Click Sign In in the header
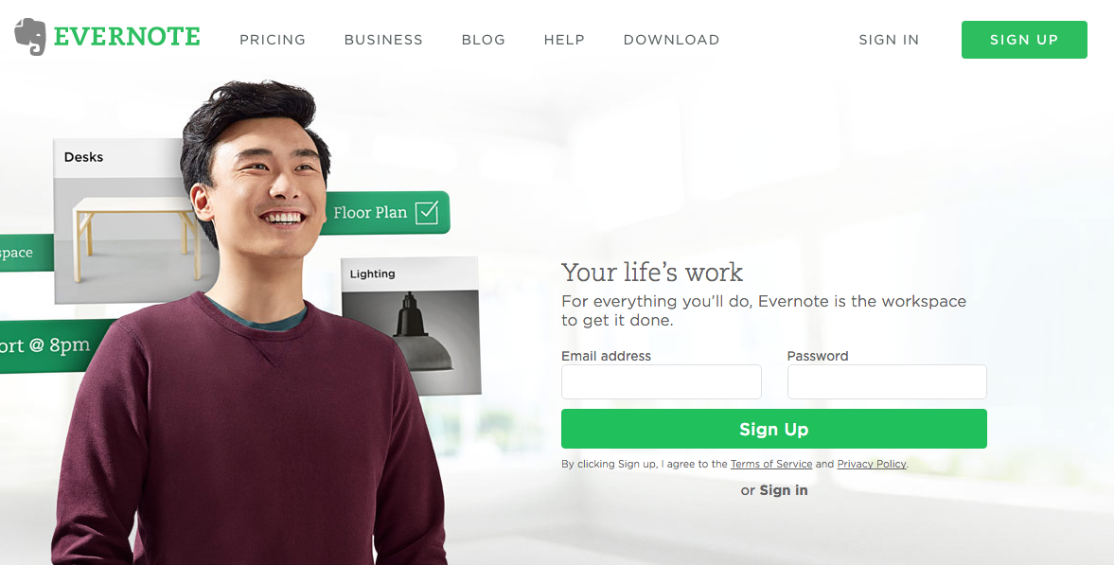 tap(889, 40)
